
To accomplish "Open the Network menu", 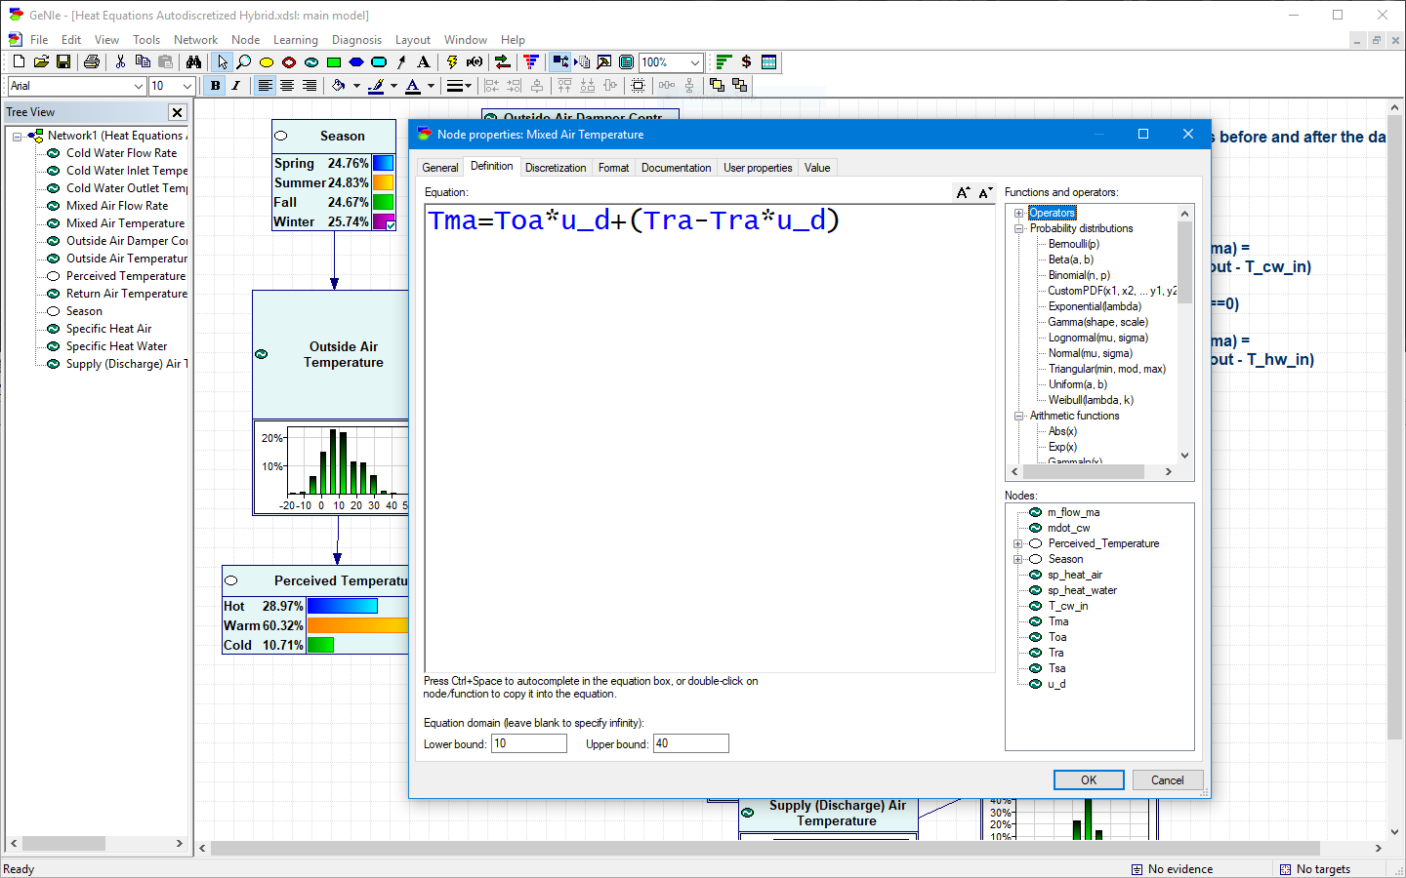I will pos(195,40).
